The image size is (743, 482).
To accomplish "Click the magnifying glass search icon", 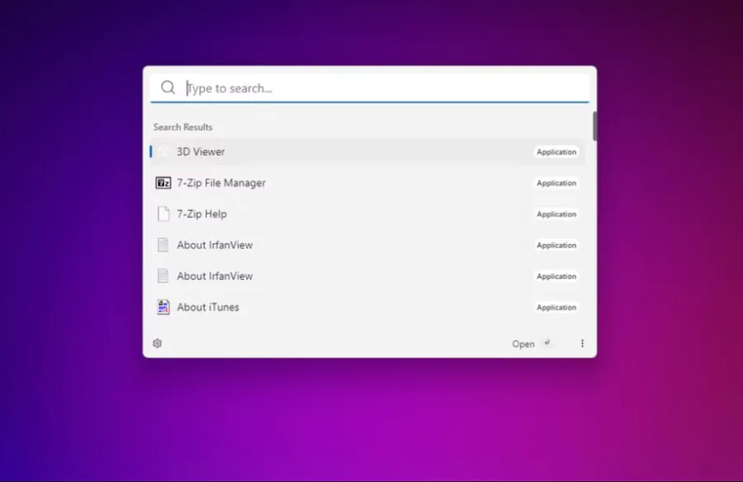I will point(168,87).
